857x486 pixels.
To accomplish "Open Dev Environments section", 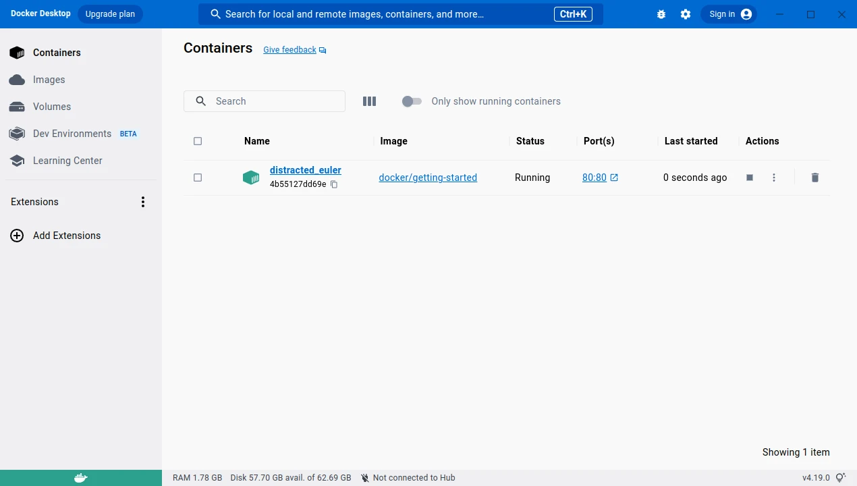I will tap(72, 134).
